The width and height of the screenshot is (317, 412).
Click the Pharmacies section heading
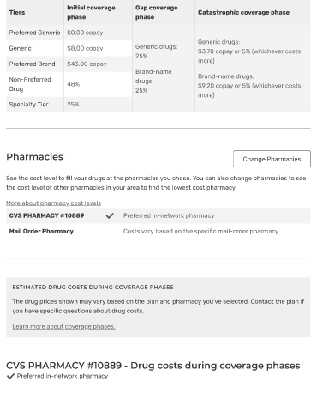[34, 157]
